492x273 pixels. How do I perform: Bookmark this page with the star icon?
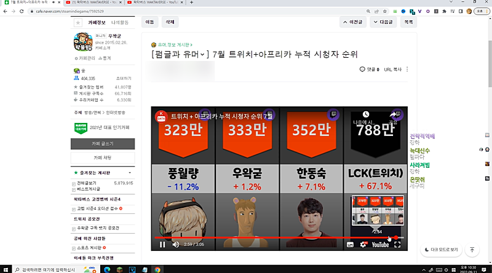coord(385,11)
